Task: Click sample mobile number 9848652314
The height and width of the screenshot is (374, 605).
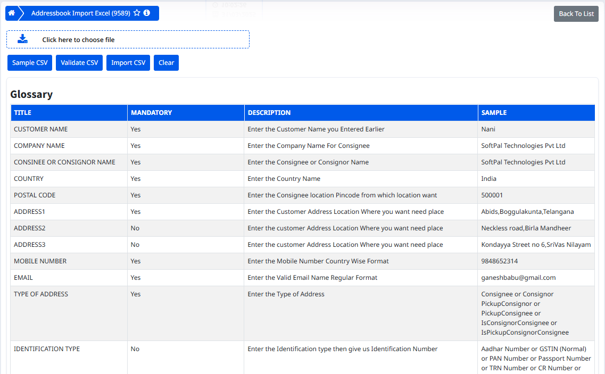Action: tap(499, 261)
